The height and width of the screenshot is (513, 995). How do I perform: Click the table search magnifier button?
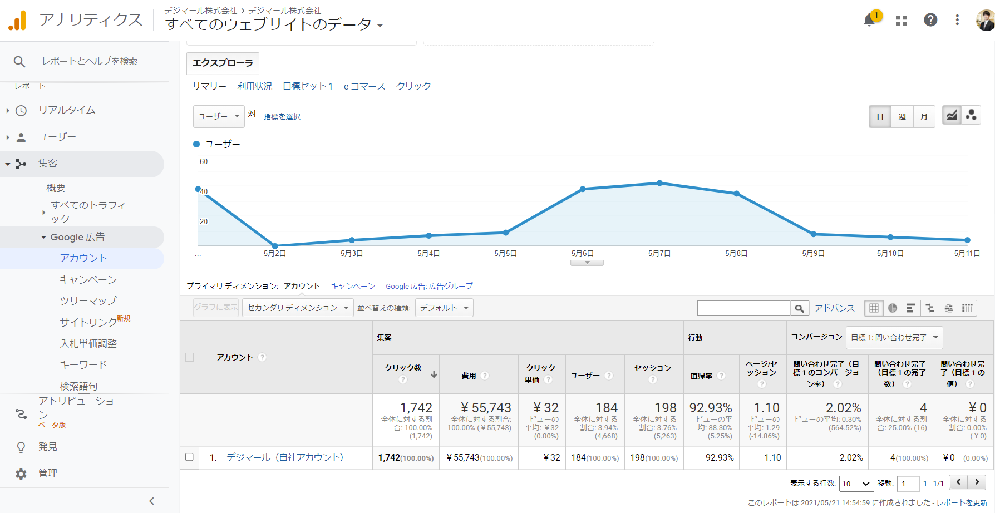799,308
